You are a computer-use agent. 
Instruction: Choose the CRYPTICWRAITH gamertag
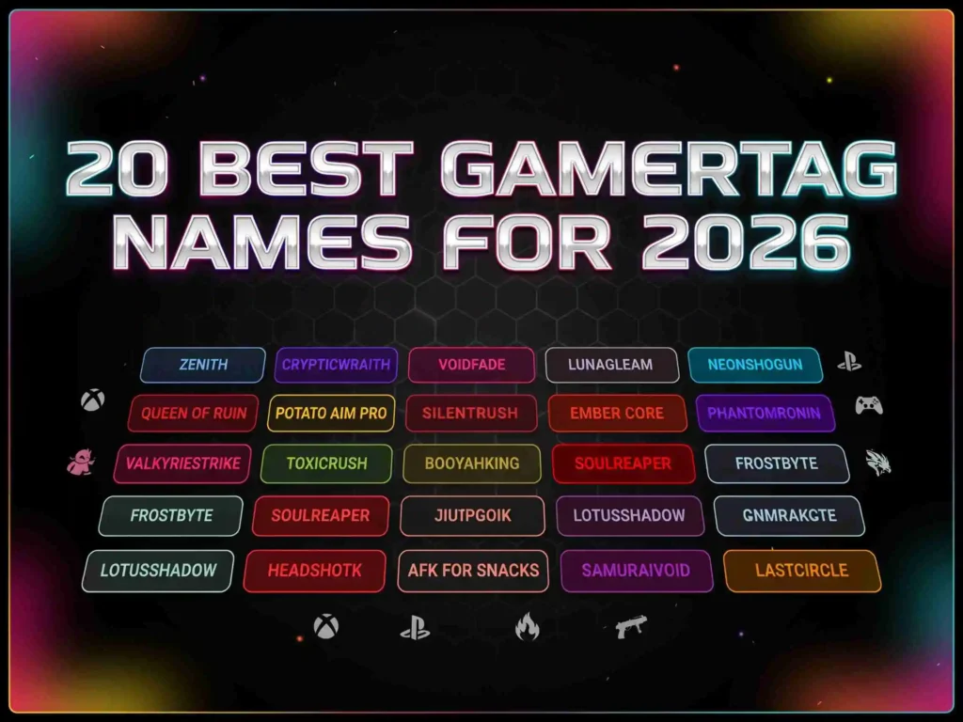[x=336, y=365]
